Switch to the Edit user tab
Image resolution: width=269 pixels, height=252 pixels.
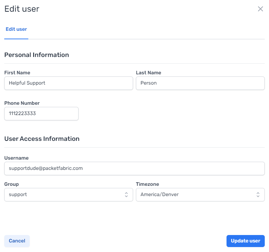tap(16, 29)
